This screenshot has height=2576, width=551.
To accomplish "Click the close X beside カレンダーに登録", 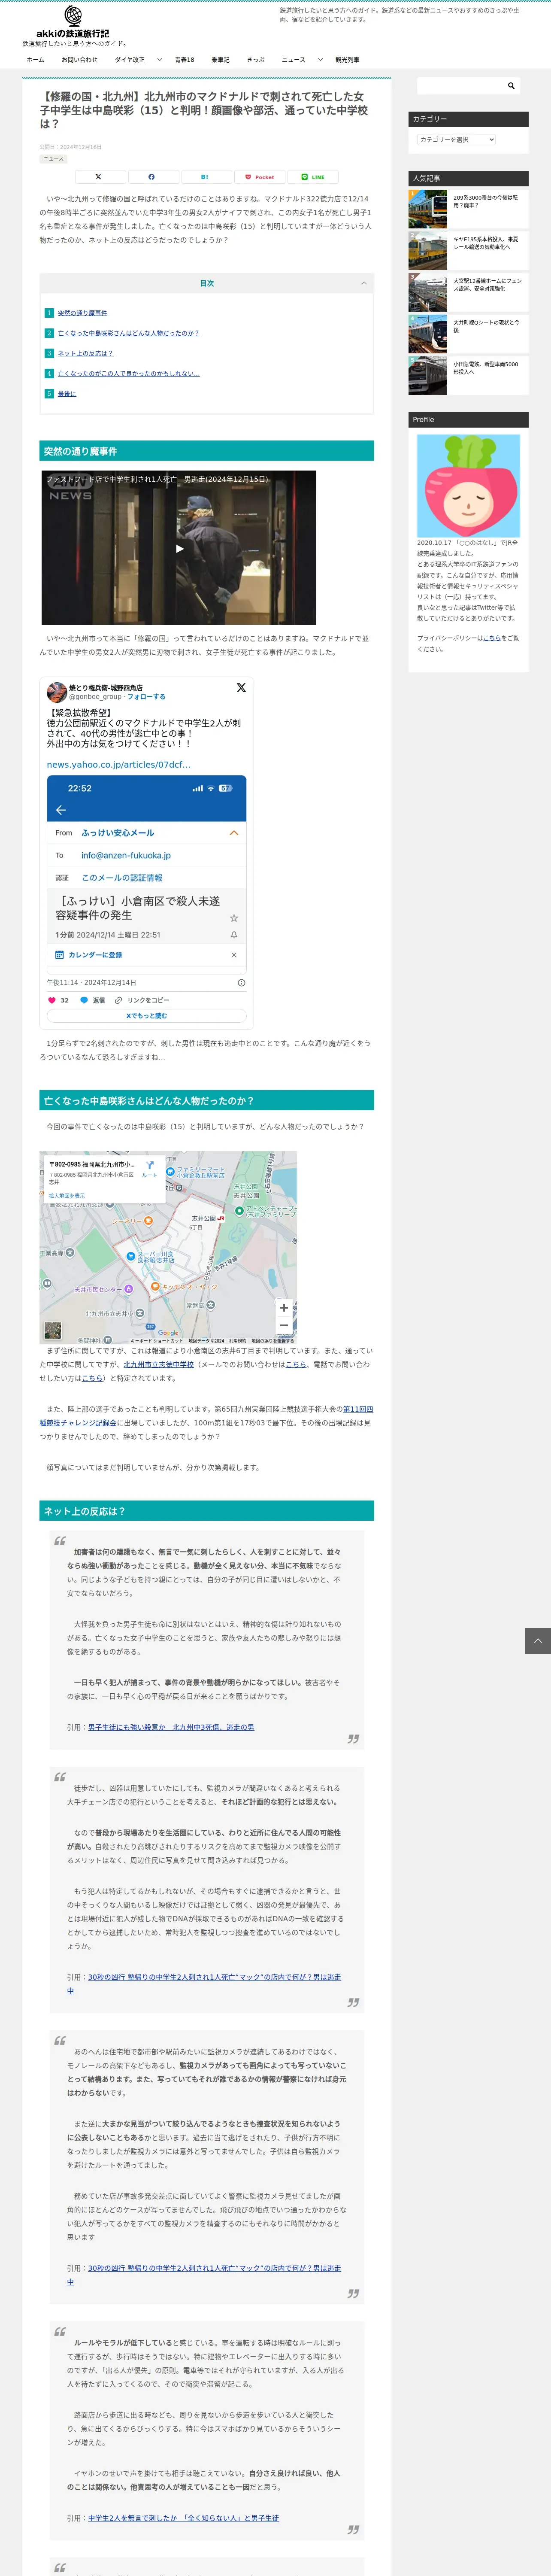I will coord(234,955).
